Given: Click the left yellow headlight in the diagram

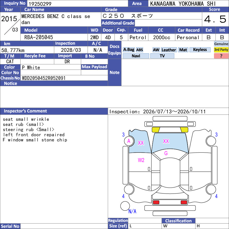Looking at the screenshot, I should point(156,130).
